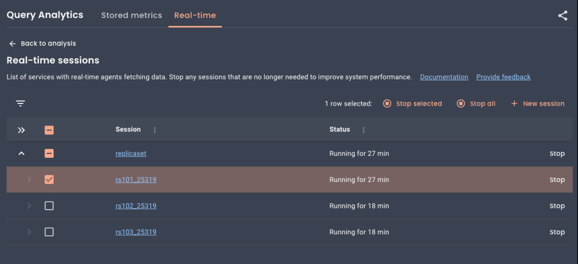
Task: Click the Back to analysis arrow
Action: (x=13, y=44)
